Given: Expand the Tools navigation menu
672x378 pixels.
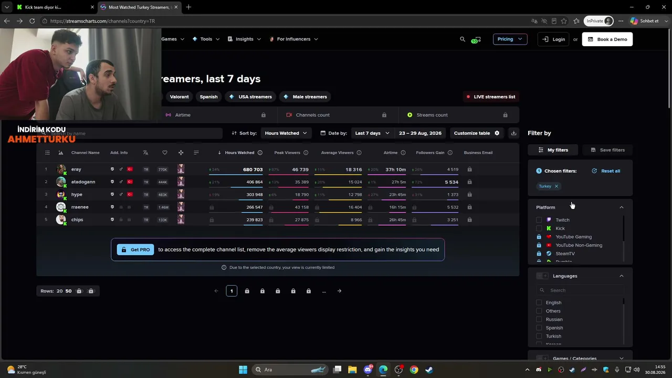Looking at the screenshot, I should coord(206,39).
